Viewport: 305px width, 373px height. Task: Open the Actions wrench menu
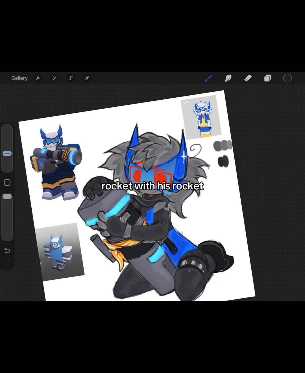[x=38, y=78]
